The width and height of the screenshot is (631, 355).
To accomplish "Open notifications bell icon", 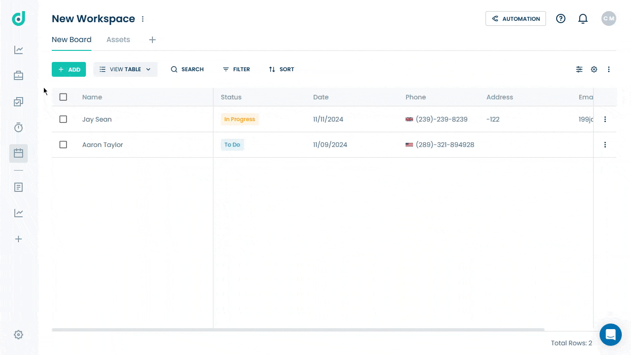I will click(583, 18).
